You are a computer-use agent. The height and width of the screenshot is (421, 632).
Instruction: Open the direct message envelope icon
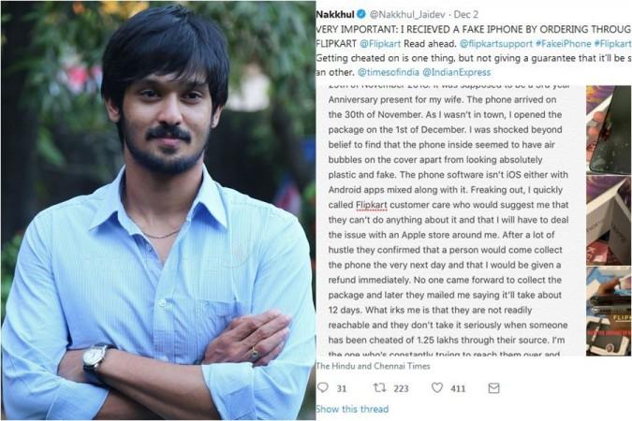click(493, 388)
